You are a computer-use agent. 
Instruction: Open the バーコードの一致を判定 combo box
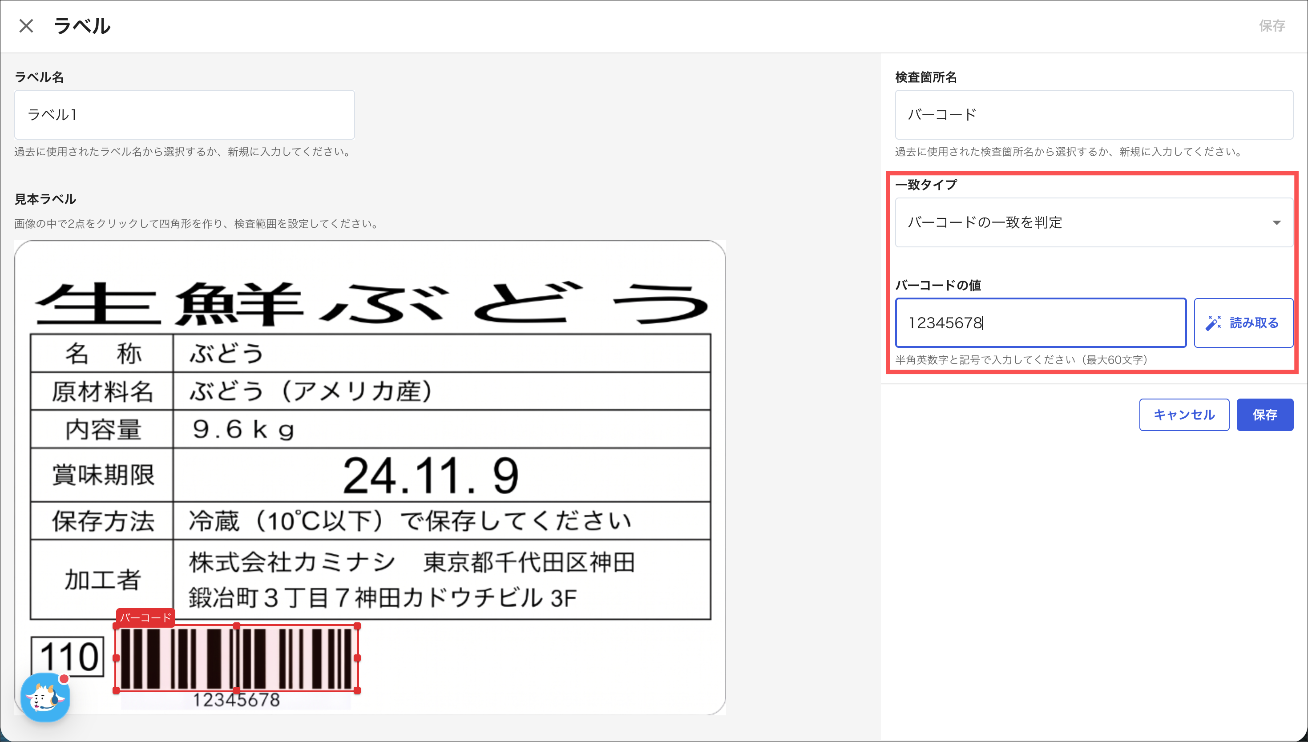click(1094, 222)
